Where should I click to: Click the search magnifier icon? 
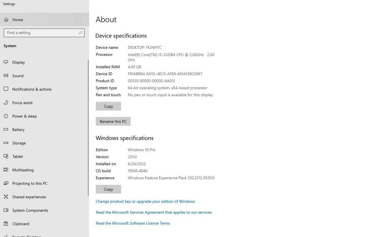click(x=80, y=33)
